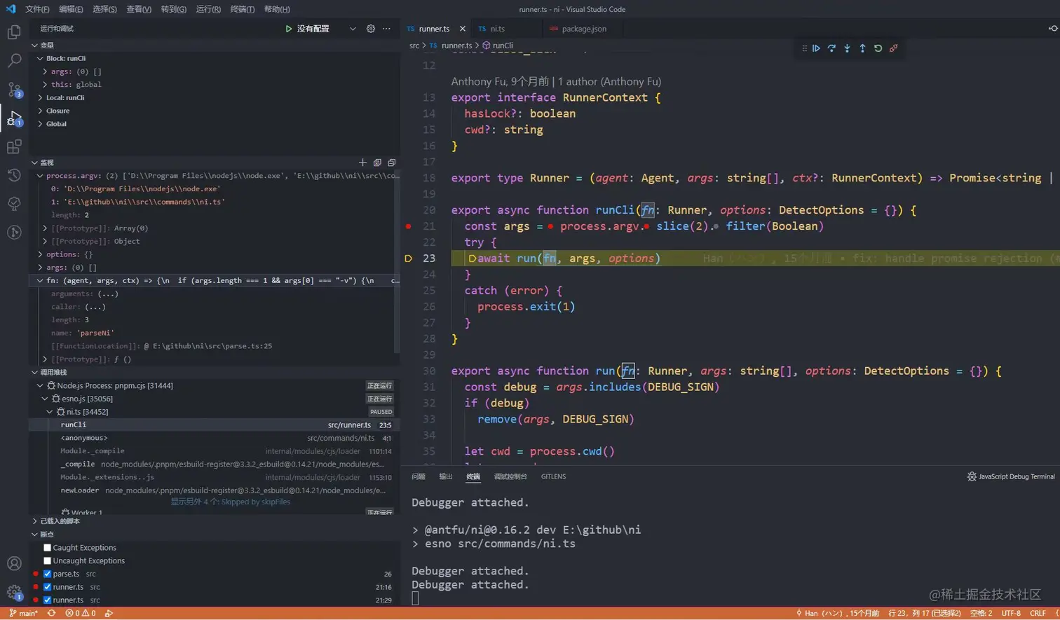Click main* branch in status bar
Screen dimensions: 1060x620
point(24,613)
